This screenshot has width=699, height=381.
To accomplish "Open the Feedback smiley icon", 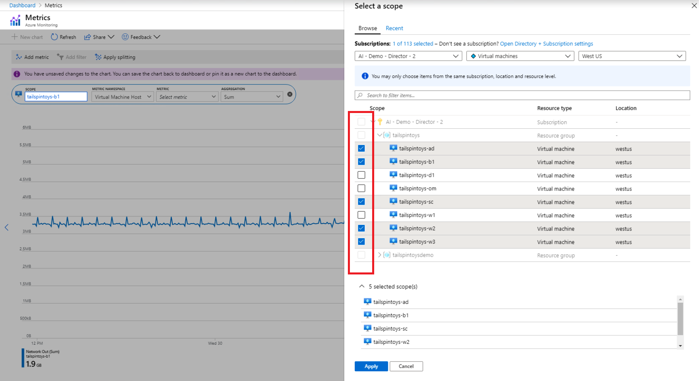I will click(x=125, y=37).
